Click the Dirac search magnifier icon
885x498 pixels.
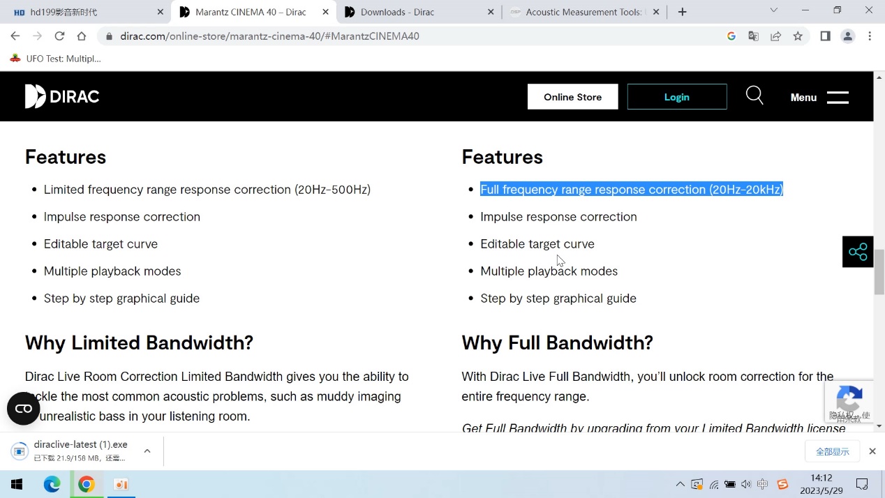[754, 96]
